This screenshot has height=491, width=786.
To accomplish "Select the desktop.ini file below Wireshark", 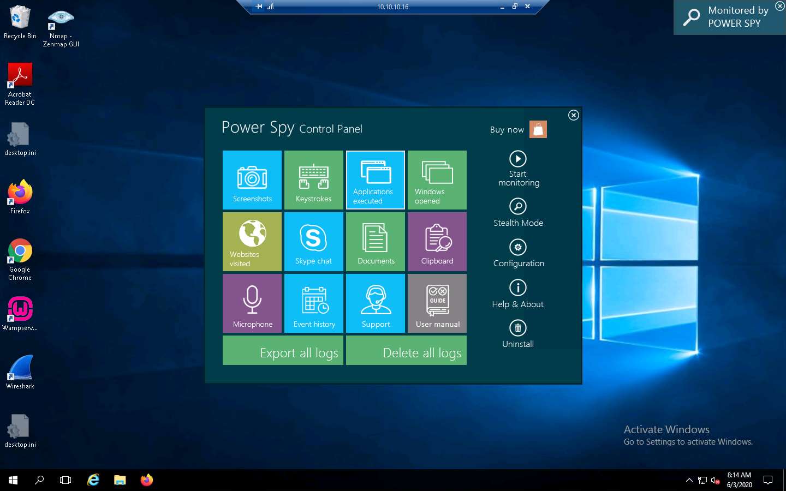I will point(20,430).
